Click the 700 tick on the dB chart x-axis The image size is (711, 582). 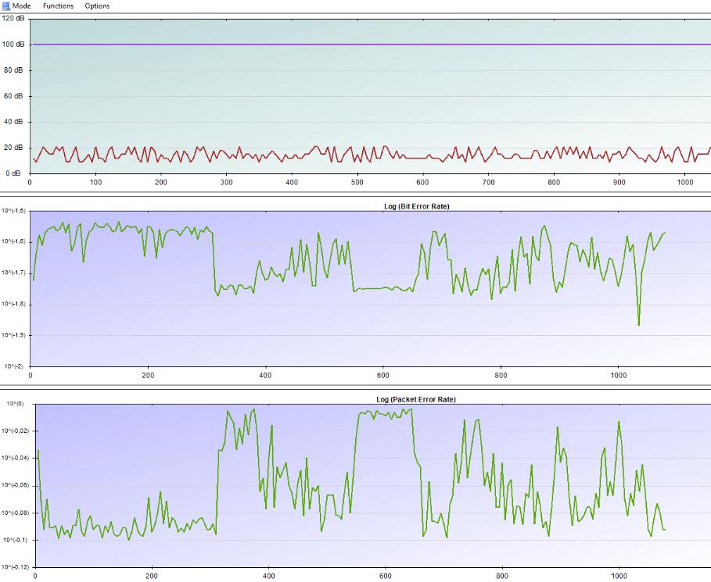[488, 182]
